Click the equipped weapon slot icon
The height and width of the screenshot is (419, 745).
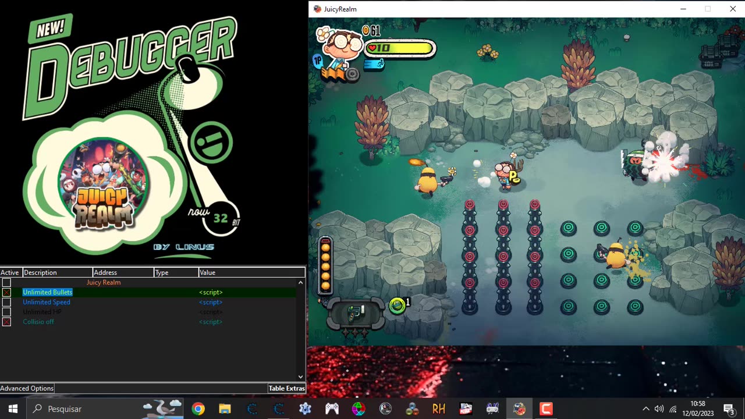coord(355,314)
